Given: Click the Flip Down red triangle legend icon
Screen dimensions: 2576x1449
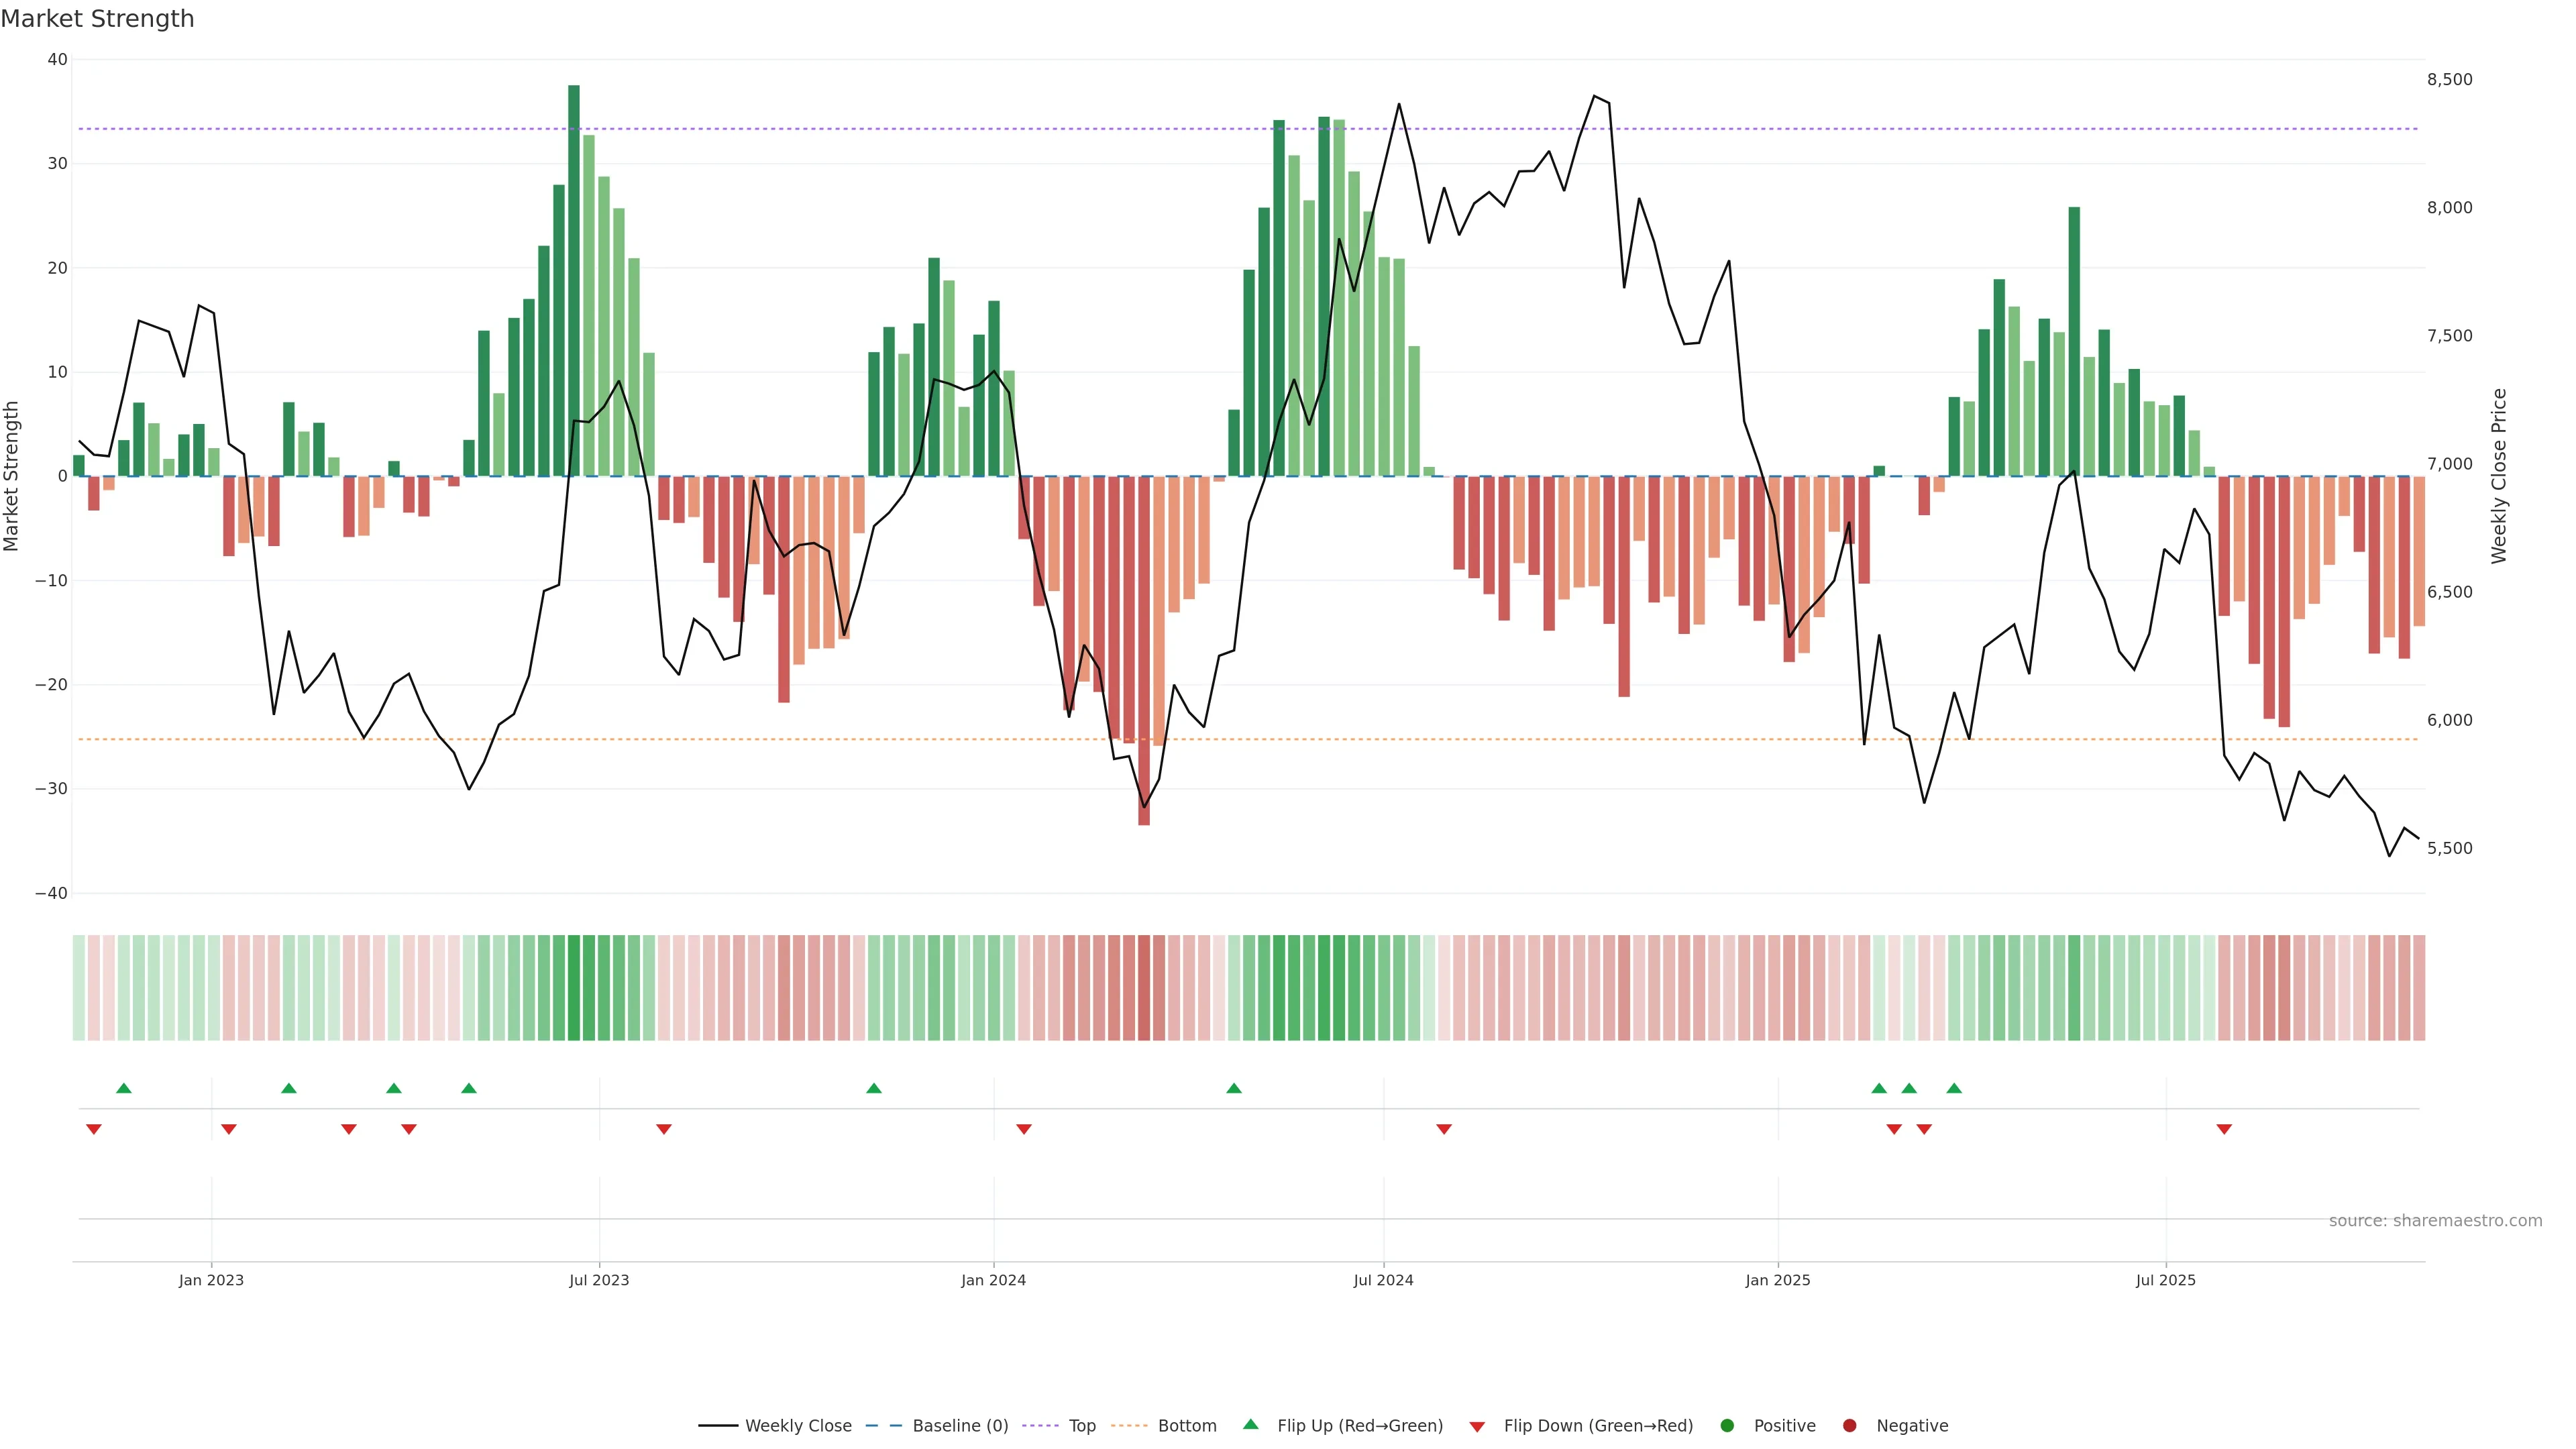Looking at the screenshot, I should (1477, 1427).
